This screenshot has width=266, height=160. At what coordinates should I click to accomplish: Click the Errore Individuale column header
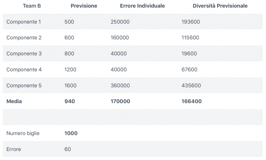(142, 6)
